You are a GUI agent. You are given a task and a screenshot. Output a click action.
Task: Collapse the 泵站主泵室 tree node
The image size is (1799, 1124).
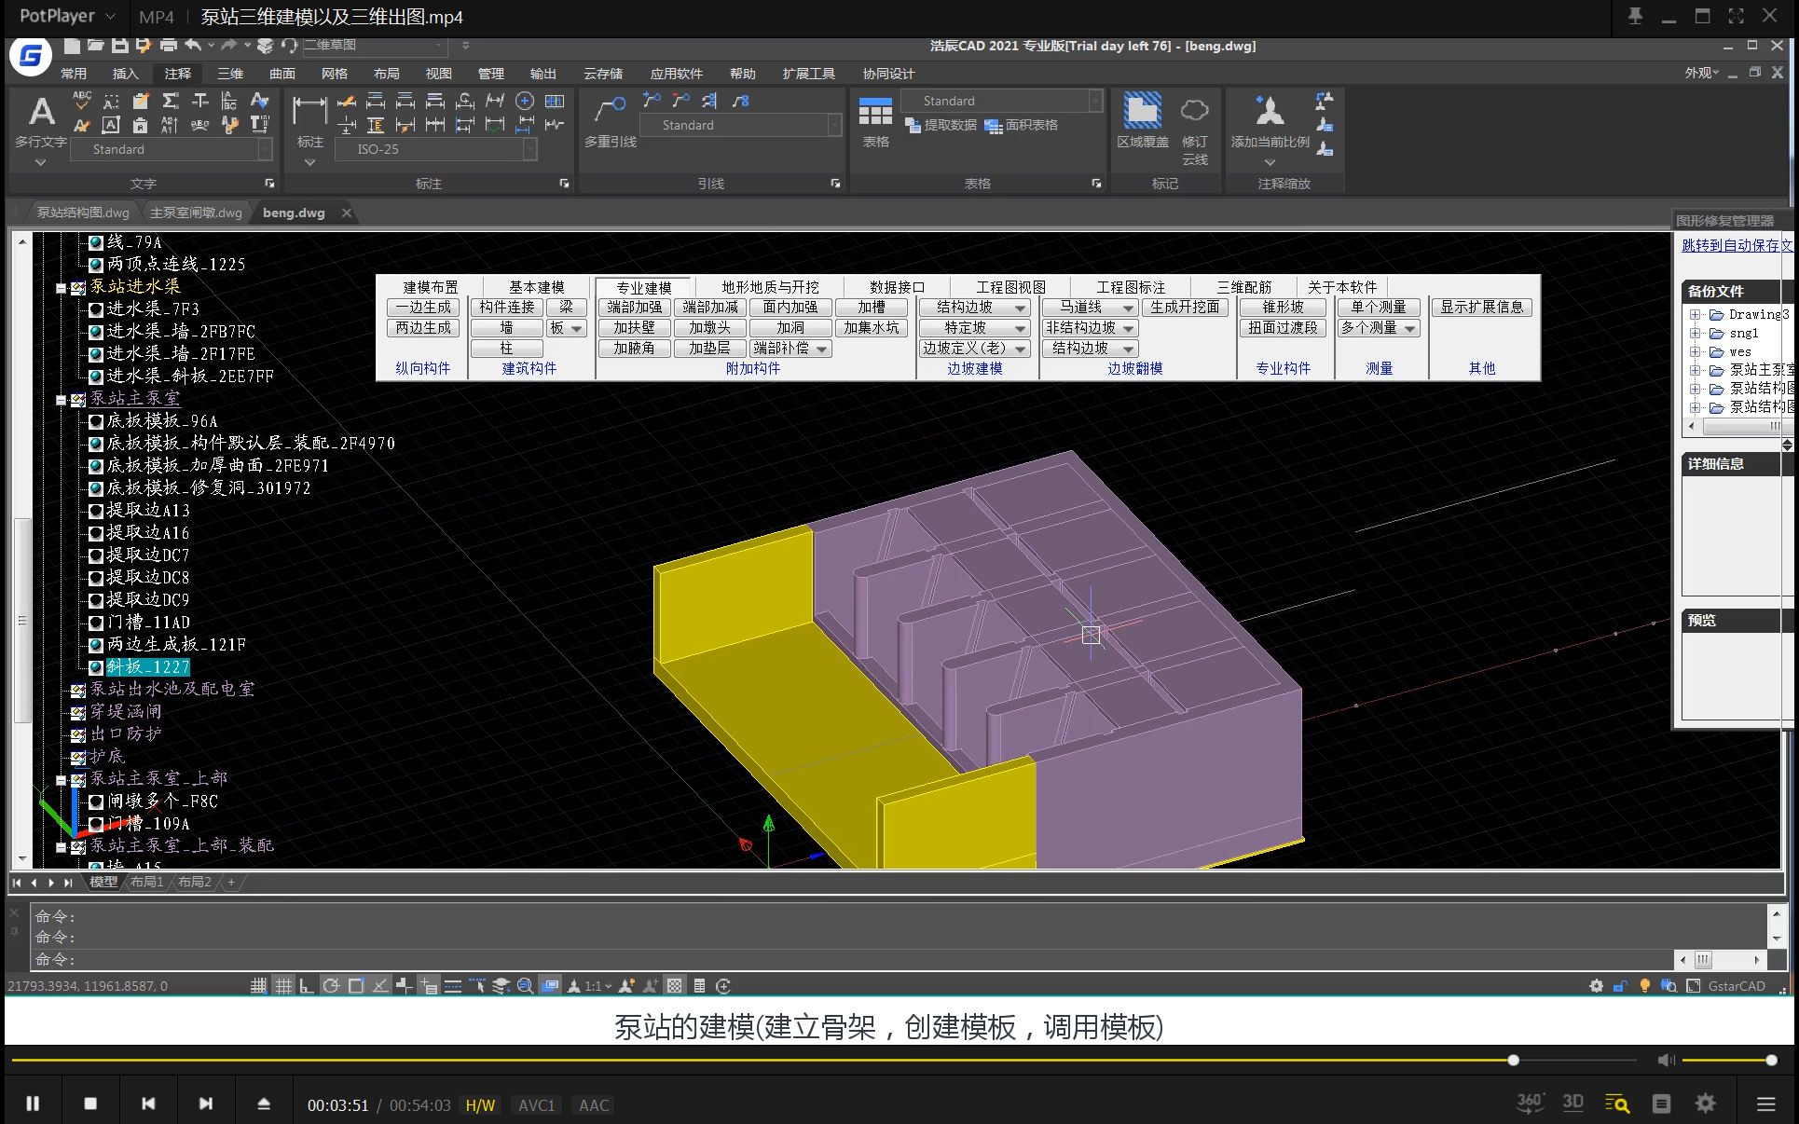61,400
